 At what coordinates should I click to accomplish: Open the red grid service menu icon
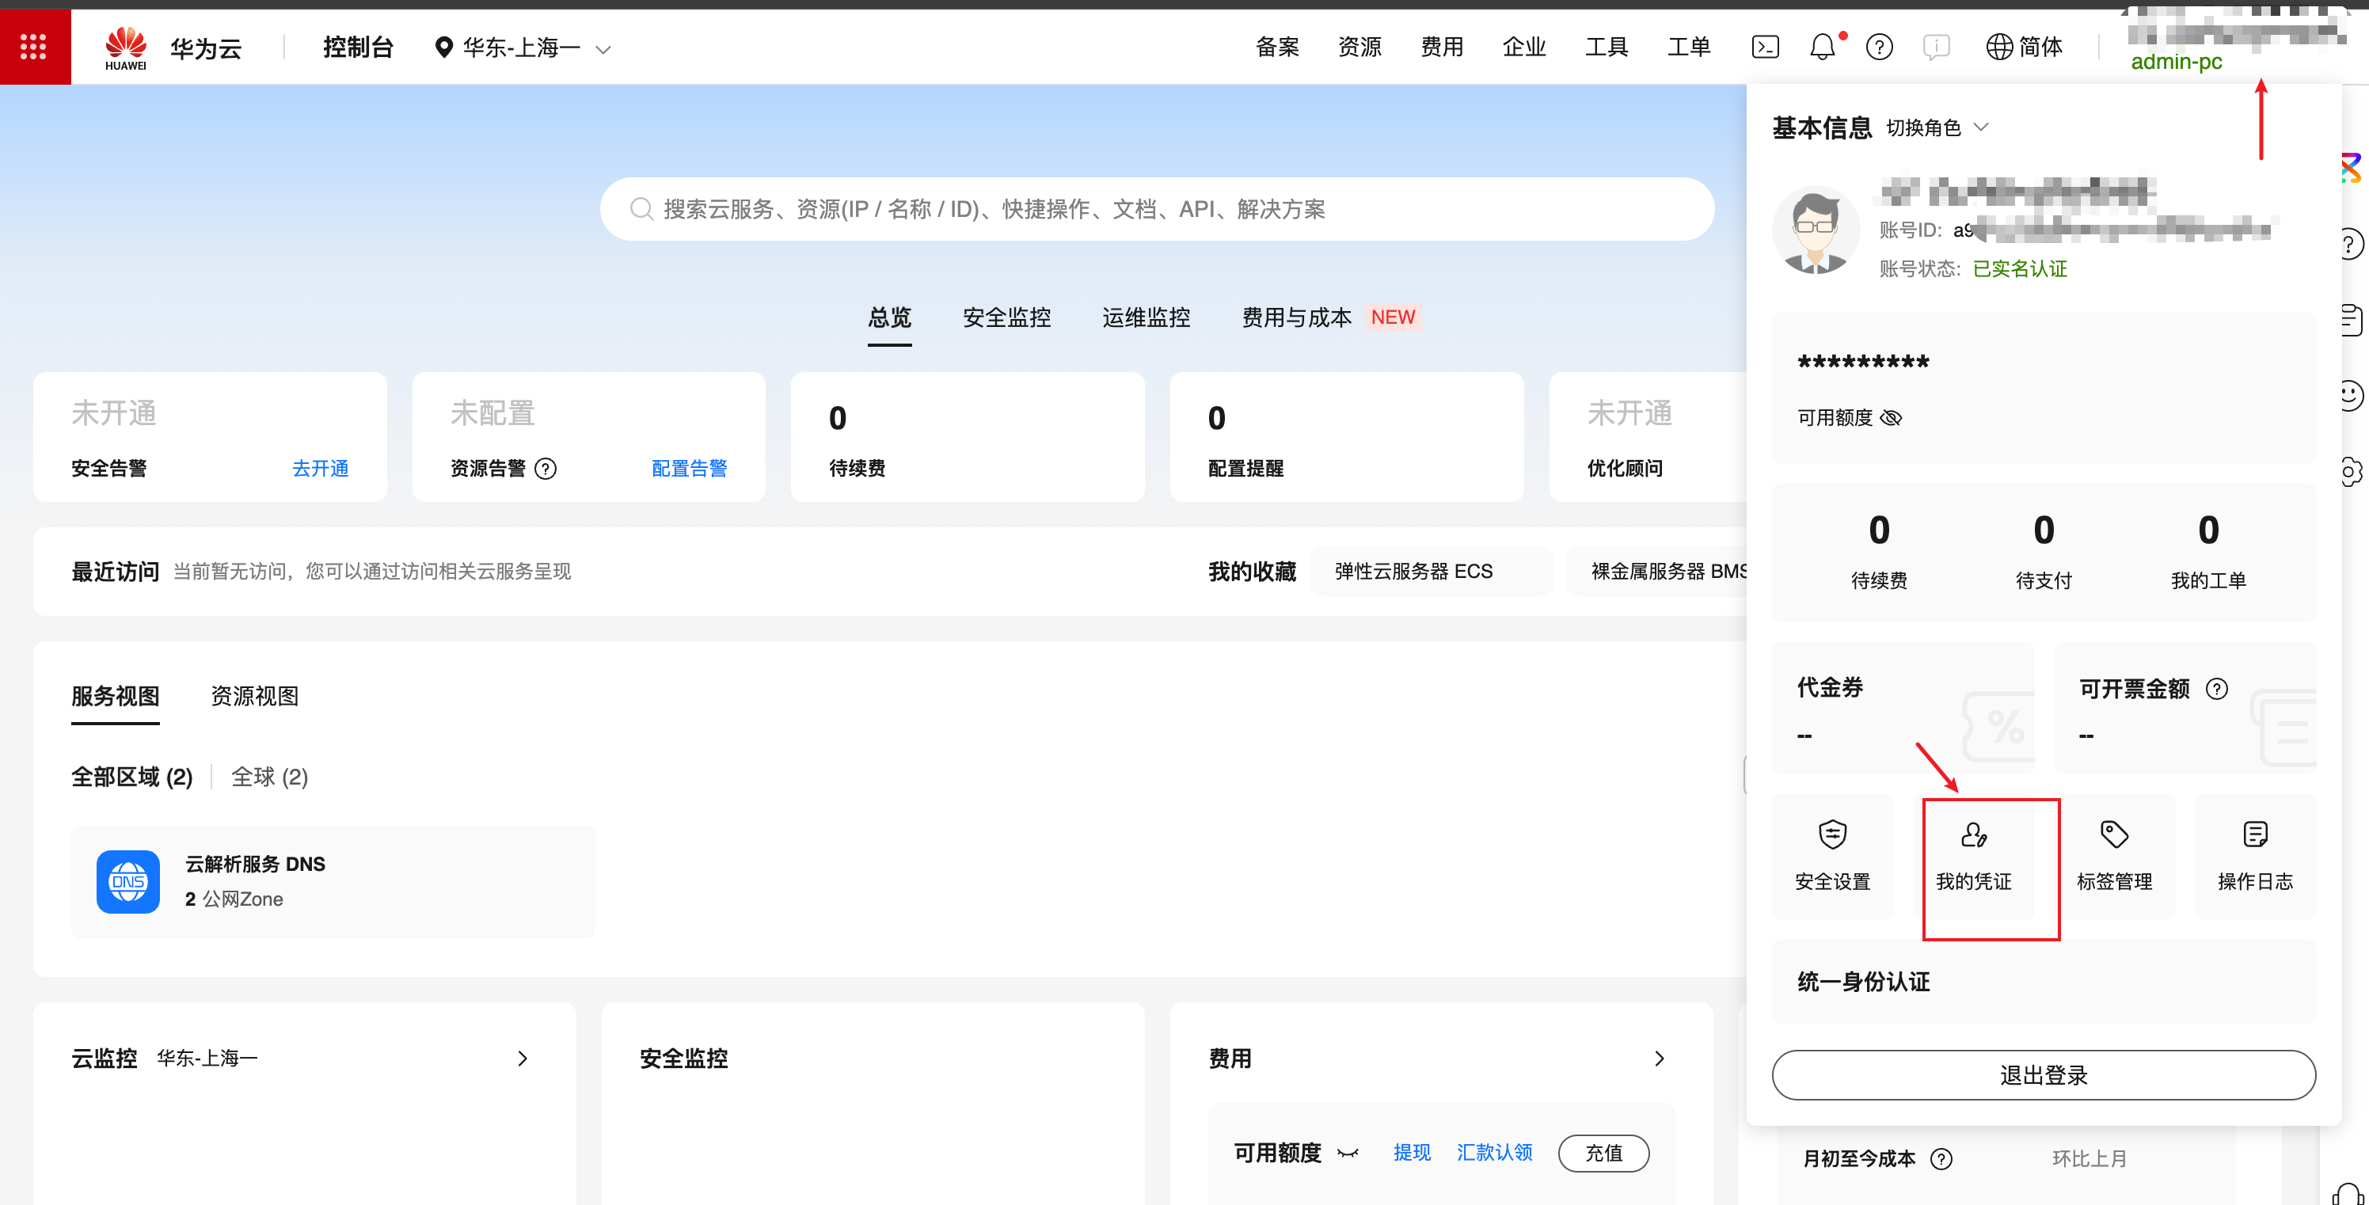(34, 47)
